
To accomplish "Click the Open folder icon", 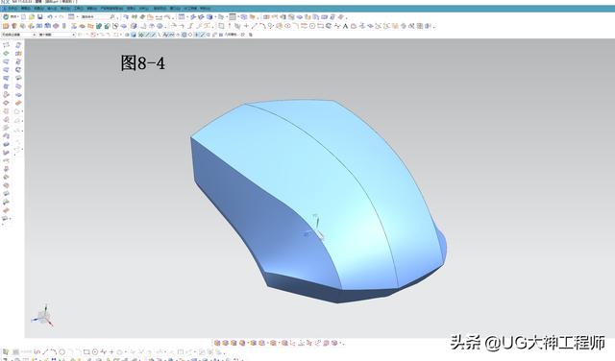I will pos(32,17).
